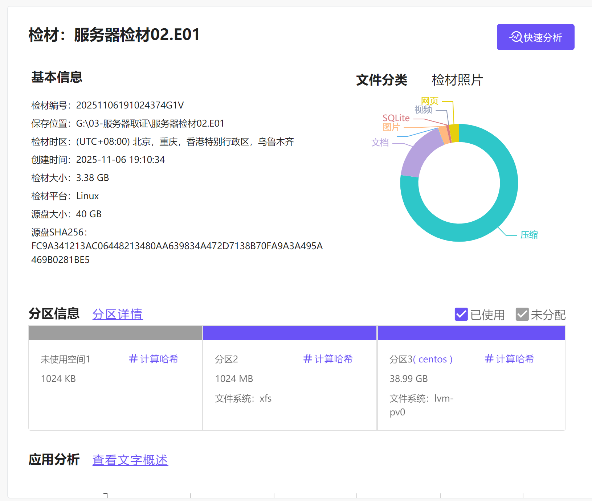Screen dimensions: 592x501
Task: Click hash icon for 未使用空间1
Action: click(133, 359)
